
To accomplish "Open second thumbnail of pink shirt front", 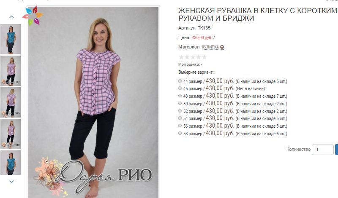I will tap(11, 71).
